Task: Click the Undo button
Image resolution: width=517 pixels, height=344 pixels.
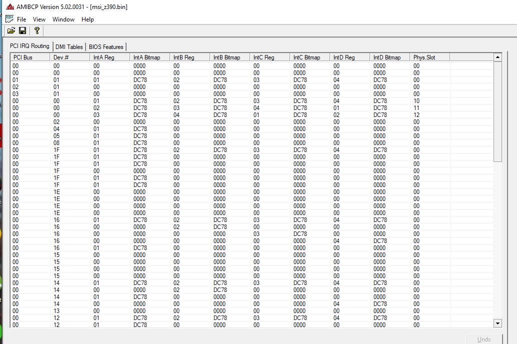Action: [x=484, y=339]
